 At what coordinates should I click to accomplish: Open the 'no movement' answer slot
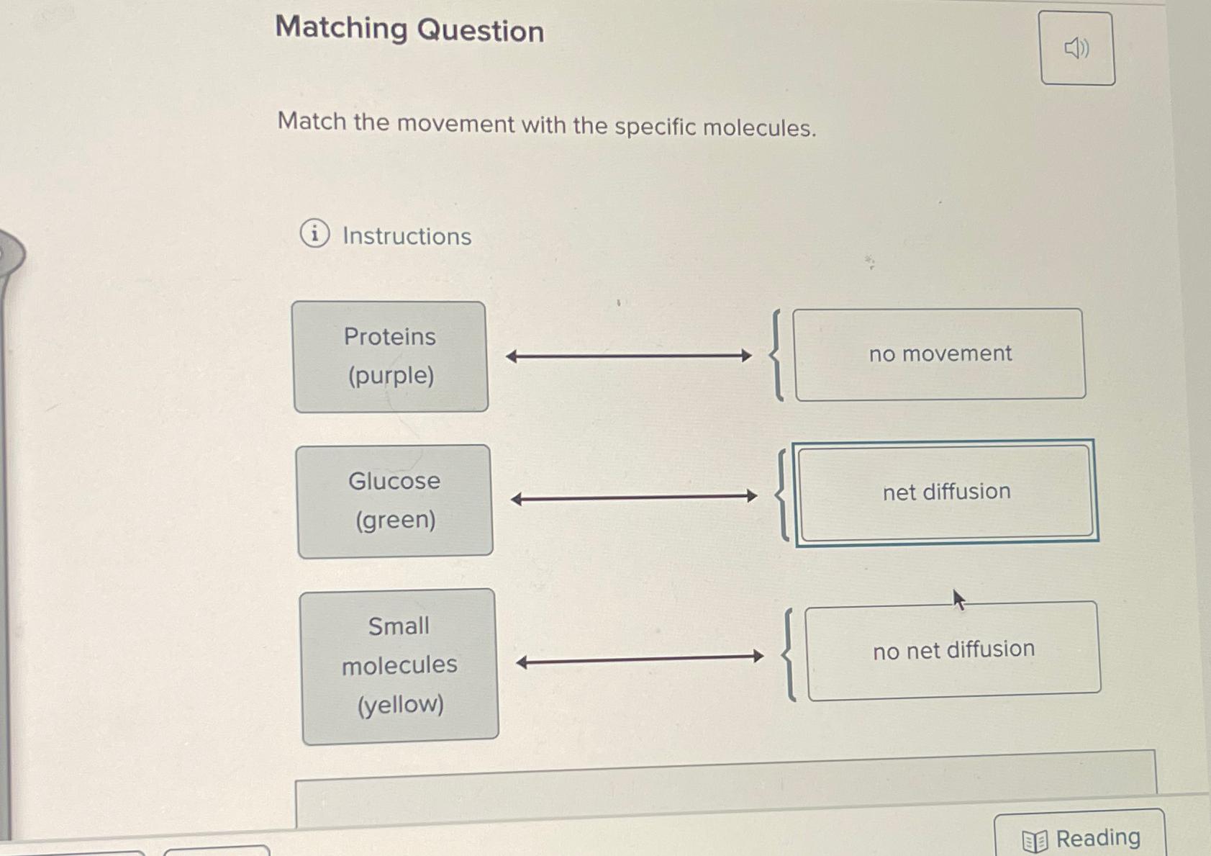point(939,353)
